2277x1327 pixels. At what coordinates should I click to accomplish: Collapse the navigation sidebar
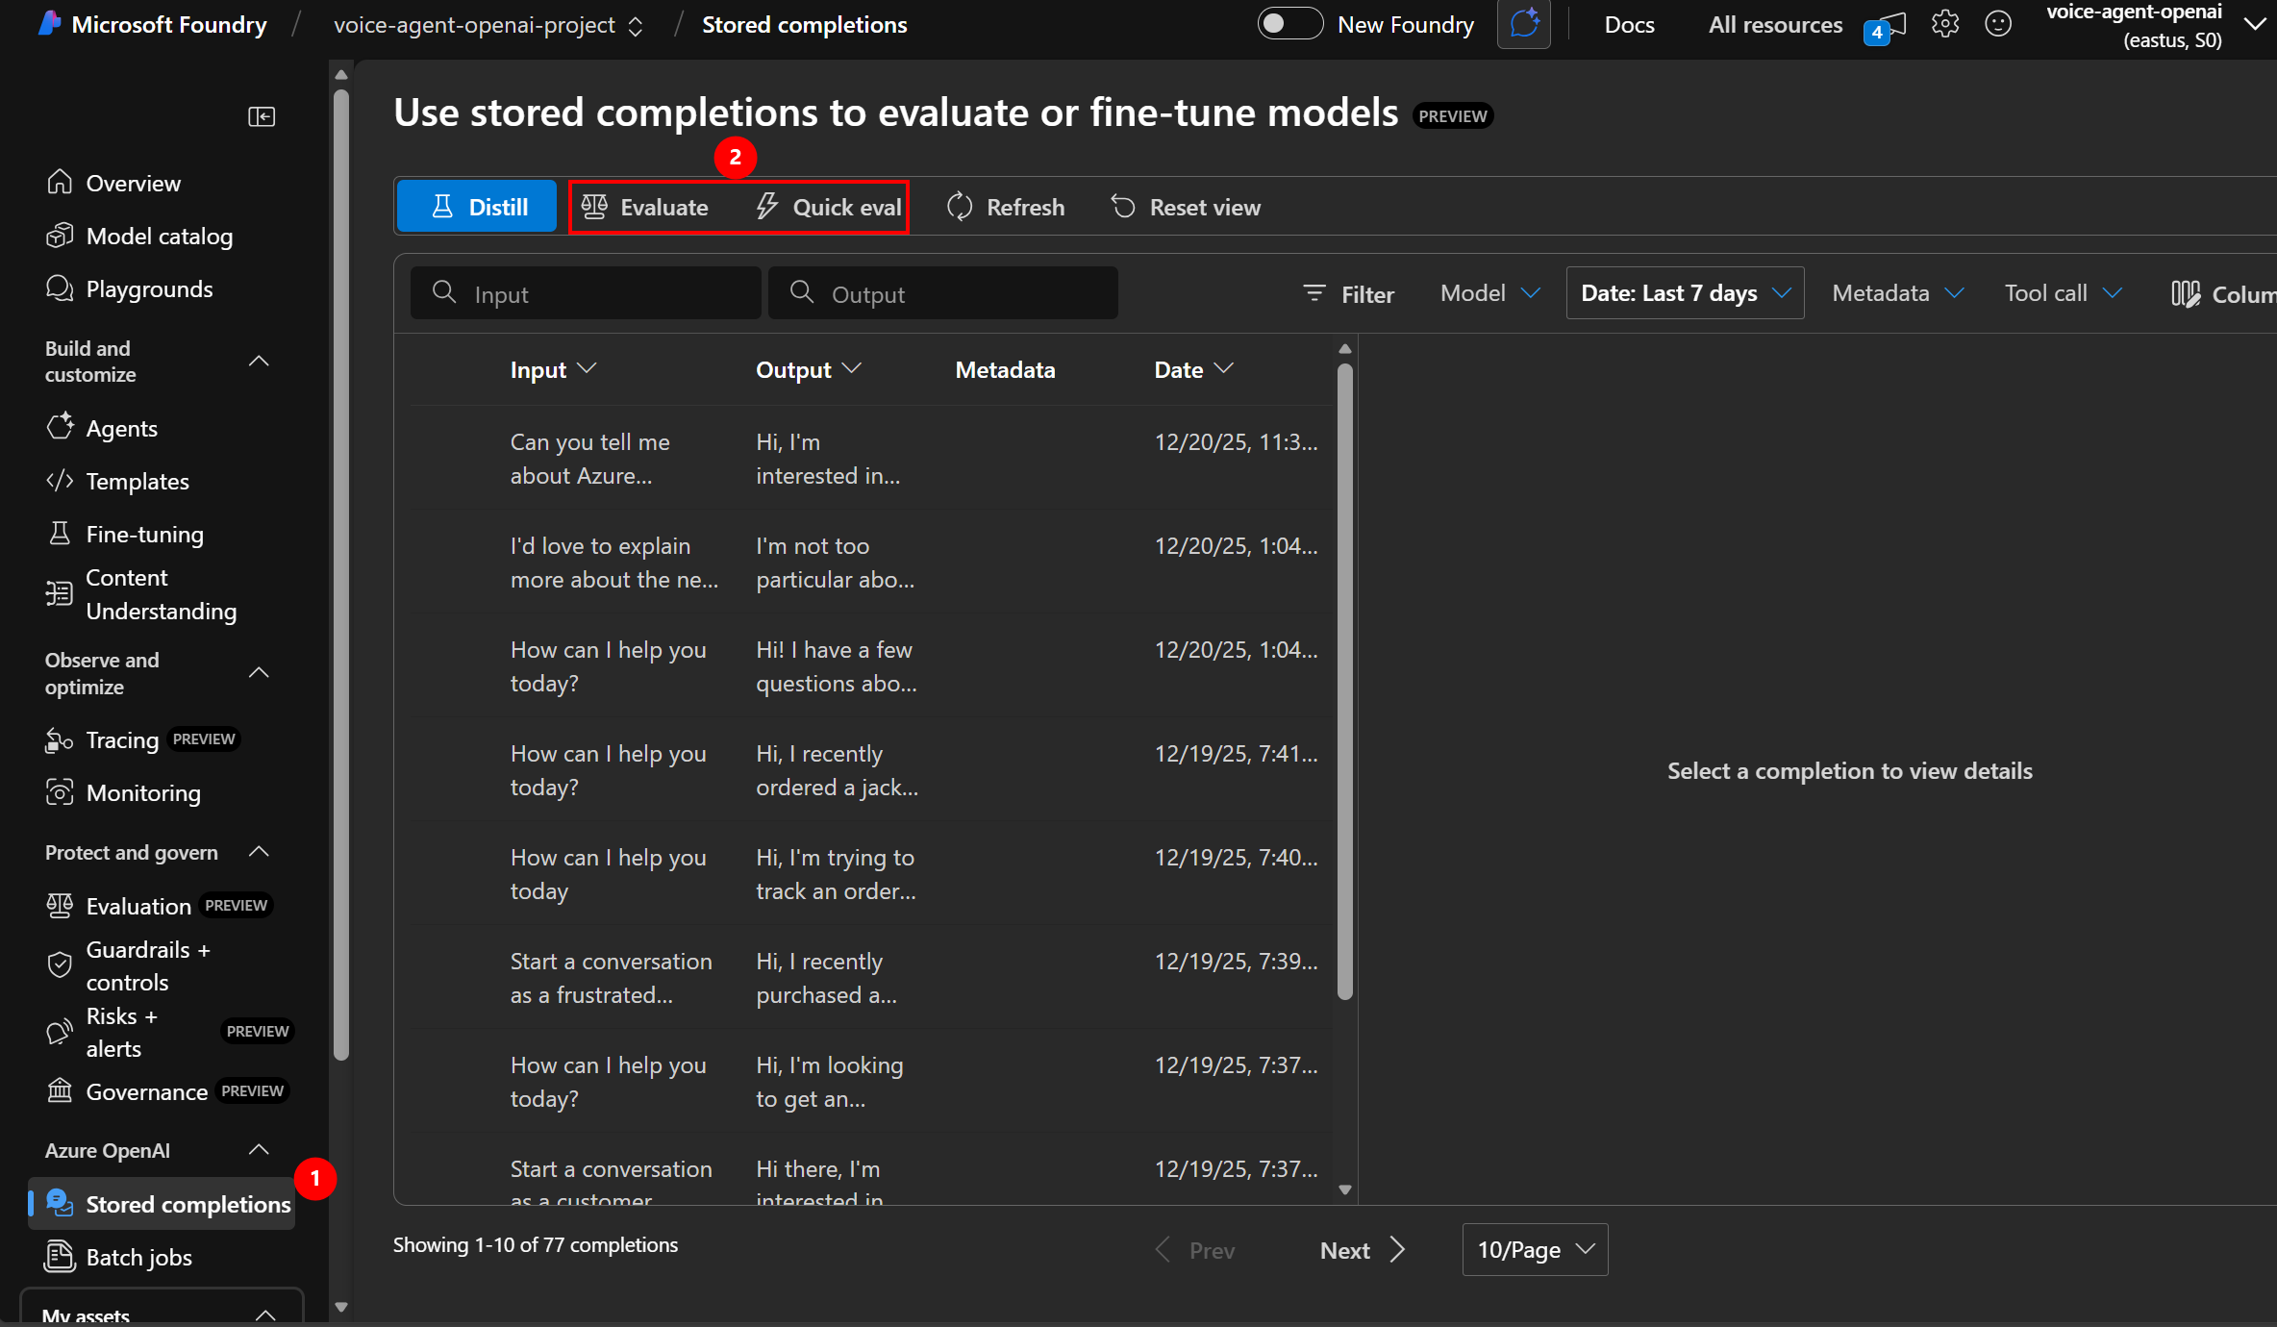(262, 116)
